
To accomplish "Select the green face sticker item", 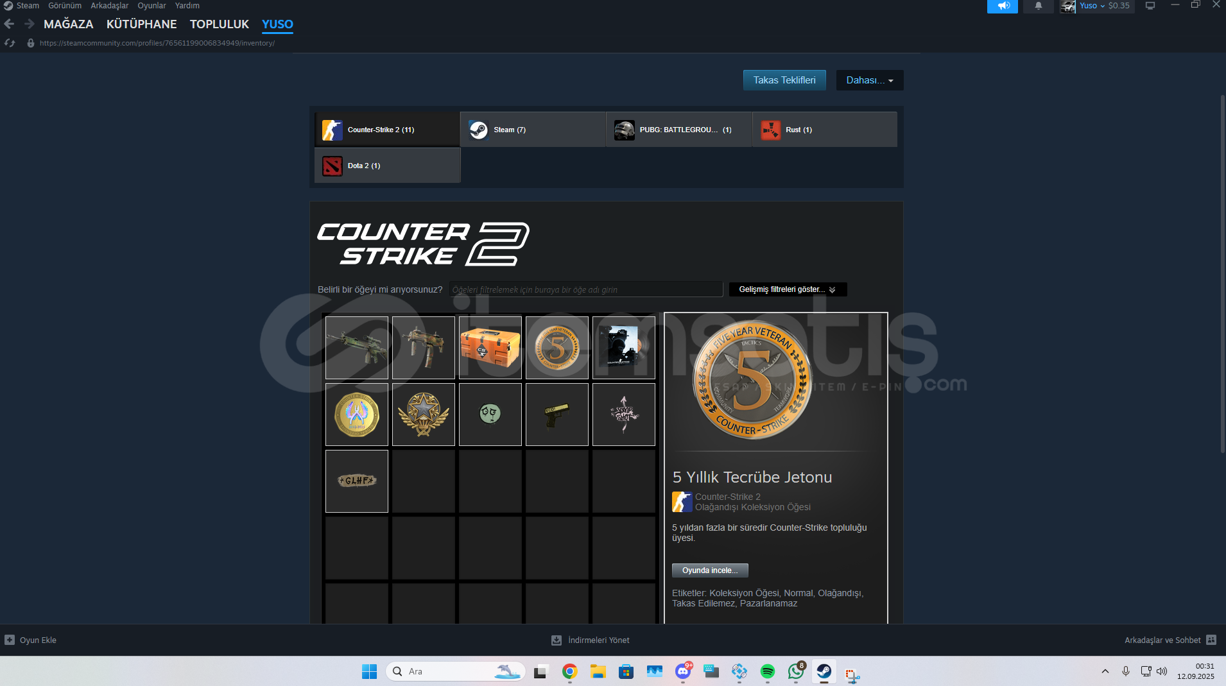I will click(490, 415).
